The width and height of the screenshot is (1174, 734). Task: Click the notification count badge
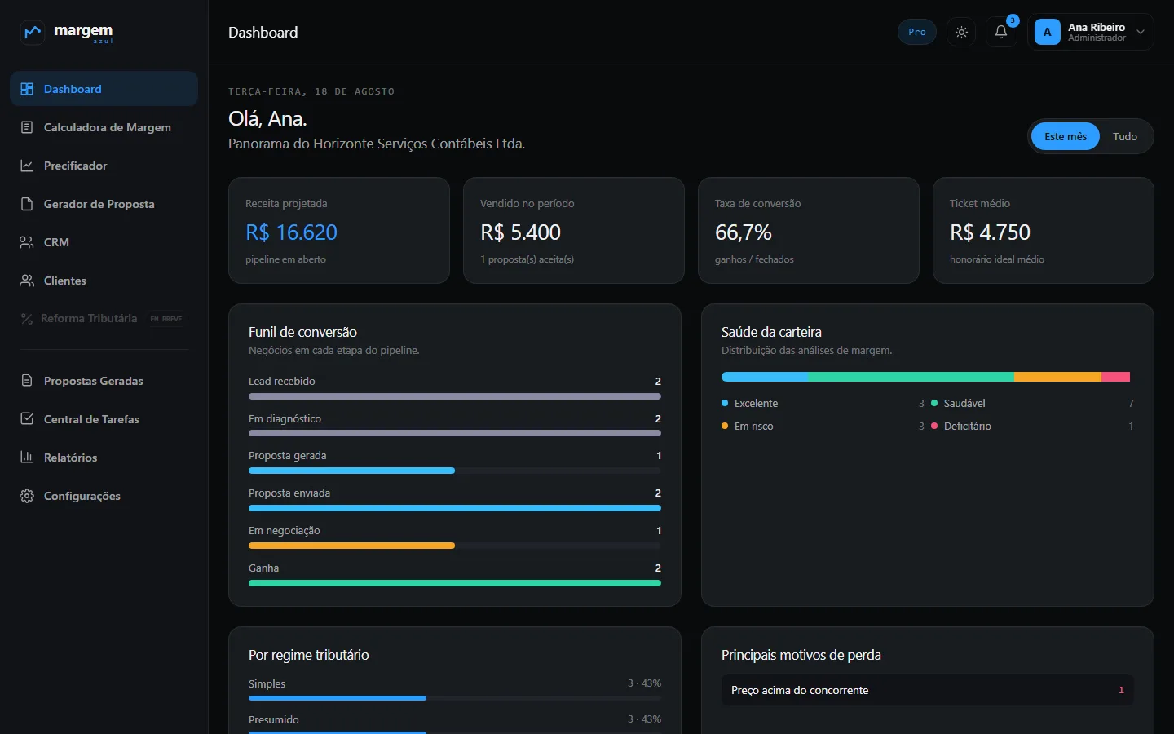1013,20
